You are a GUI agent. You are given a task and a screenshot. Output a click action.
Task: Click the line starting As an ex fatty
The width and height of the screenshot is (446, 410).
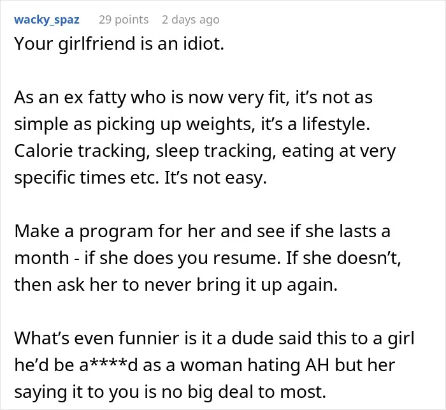(193, 98)
